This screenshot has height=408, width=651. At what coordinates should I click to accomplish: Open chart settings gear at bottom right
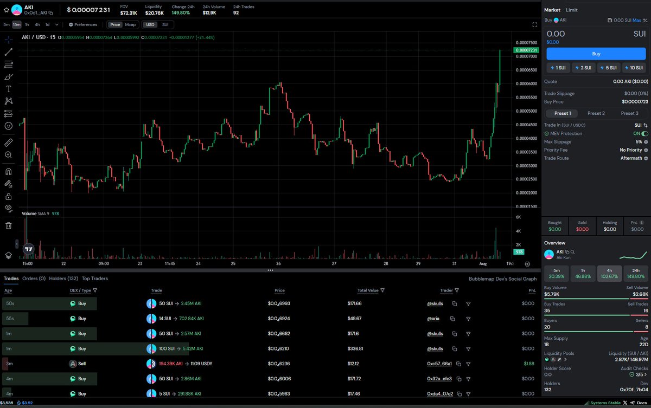click(527, 264)
